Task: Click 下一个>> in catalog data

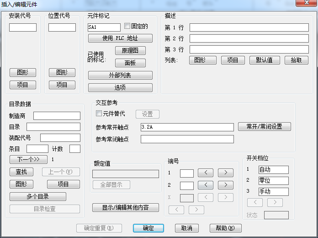Action: pyautogui.click(x=28, y=160)
